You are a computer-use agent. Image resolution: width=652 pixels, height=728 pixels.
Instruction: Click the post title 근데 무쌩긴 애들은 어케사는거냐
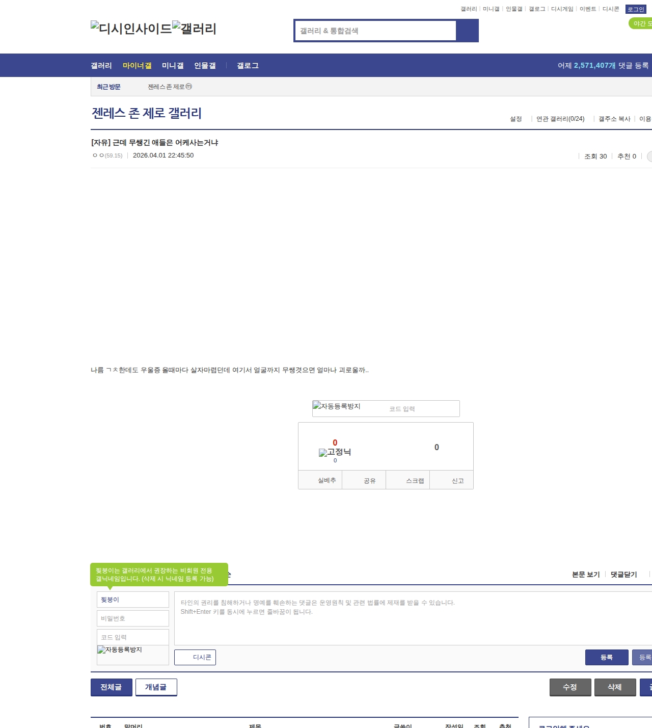tap(154, 143)
